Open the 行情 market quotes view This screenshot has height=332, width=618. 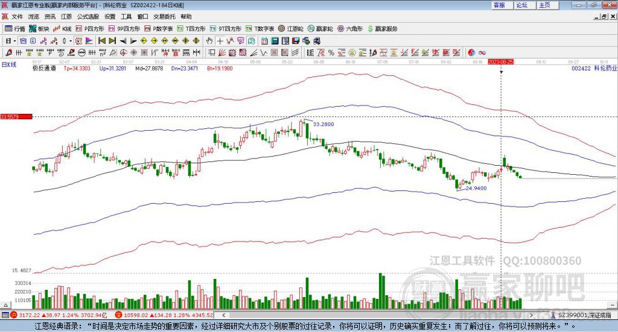pyautogui.click(x=14, y=29)
